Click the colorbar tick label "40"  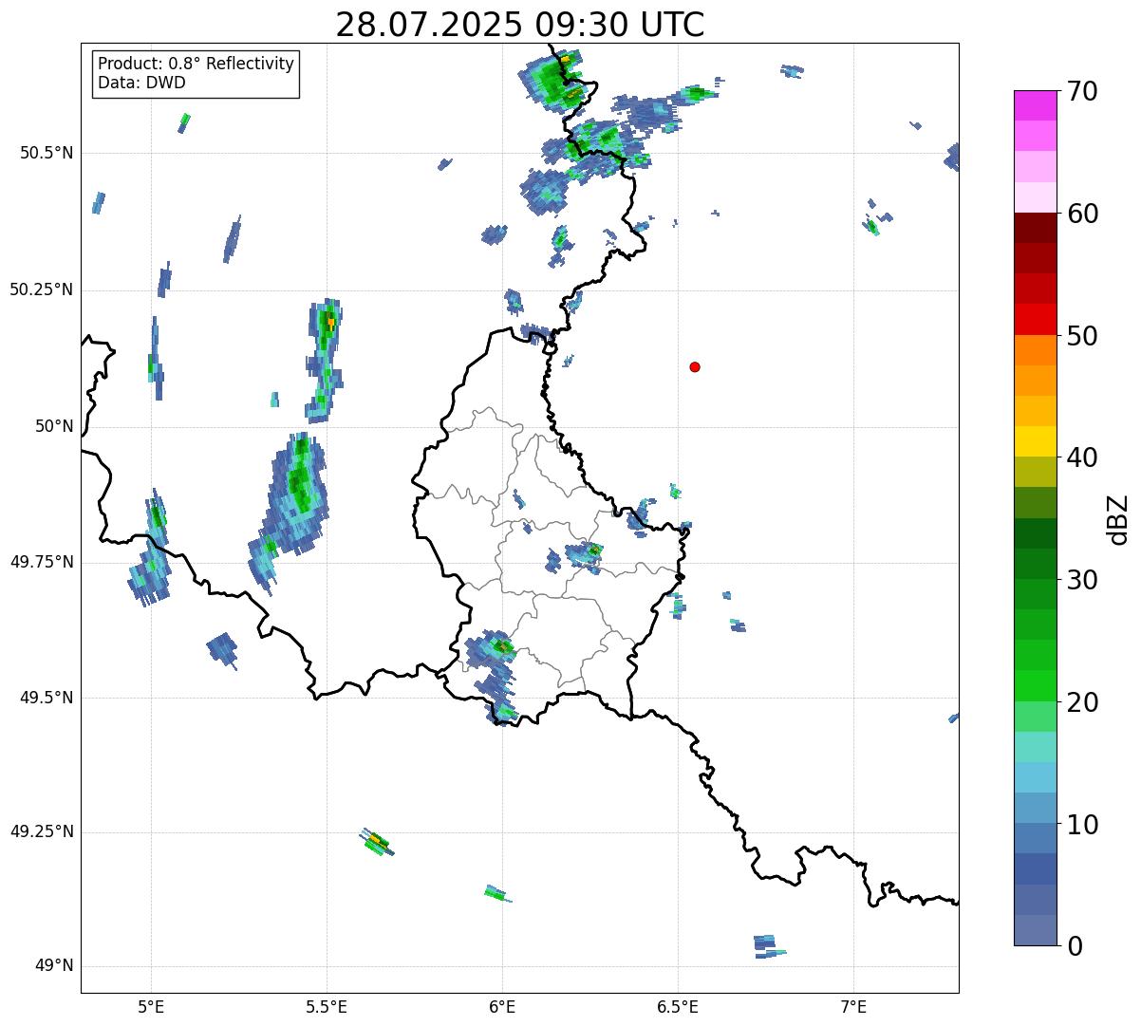pyautogui.click(x=1082, y=457)
